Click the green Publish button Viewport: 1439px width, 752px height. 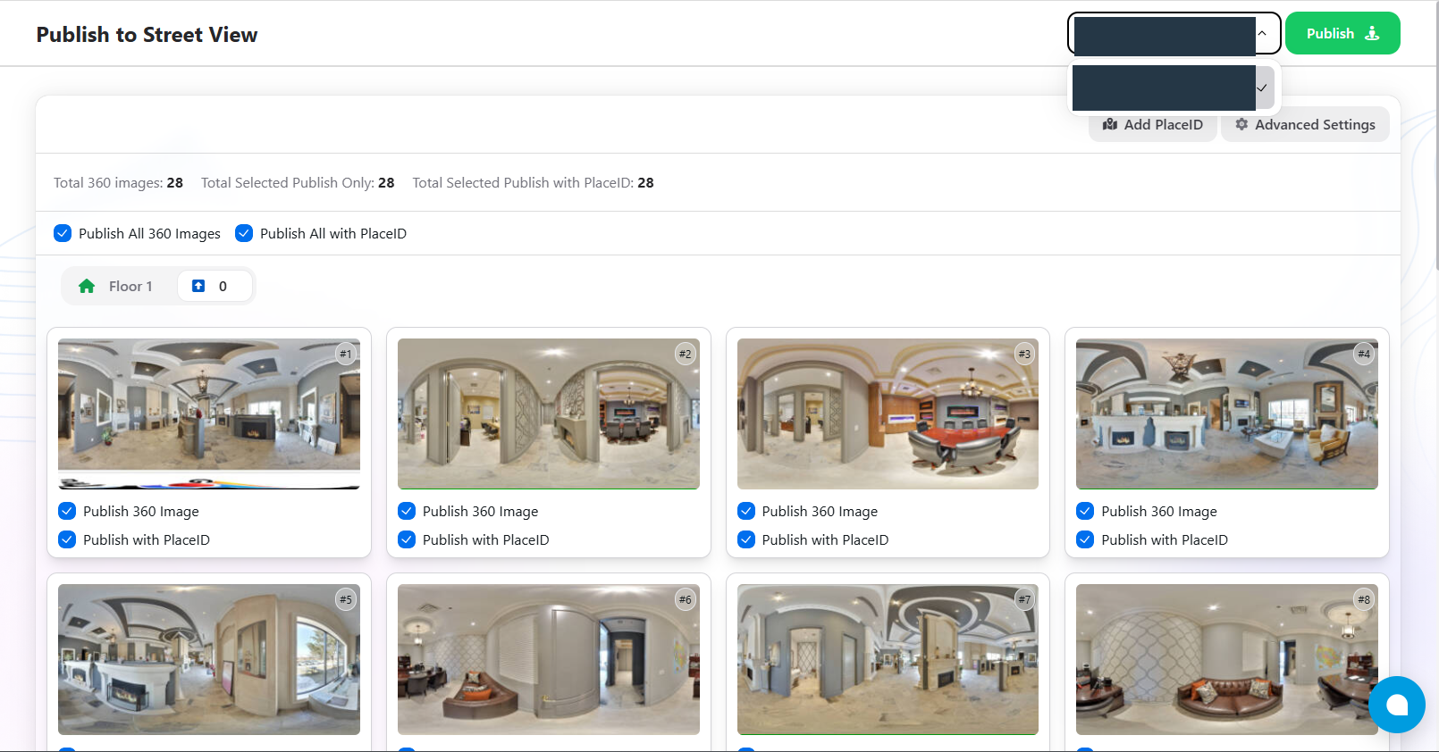[x=1342, y=33]
